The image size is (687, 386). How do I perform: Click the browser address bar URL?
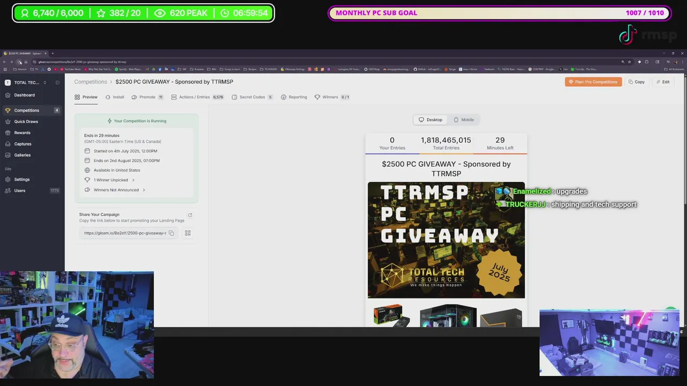(82, 62)
